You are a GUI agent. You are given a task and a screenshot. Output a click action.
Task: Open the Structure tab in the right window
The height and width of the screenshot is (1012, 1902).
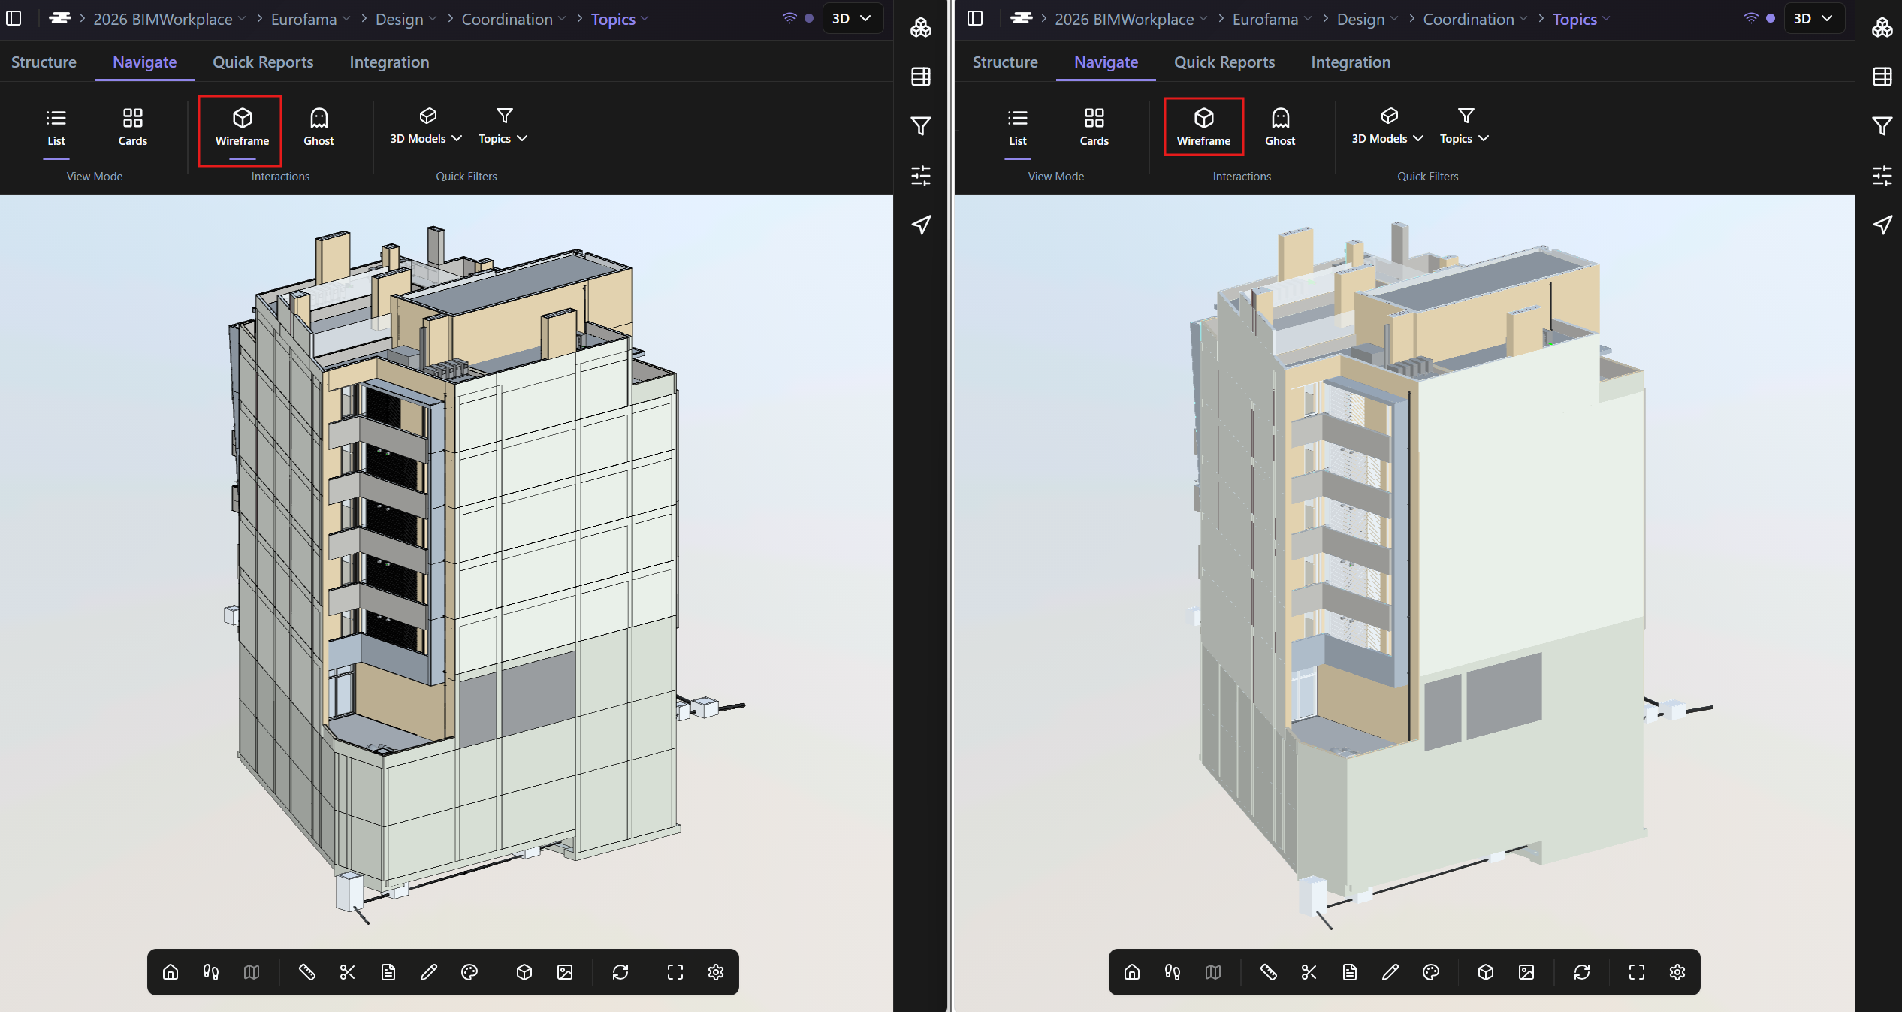click(x=1005, y=62)
